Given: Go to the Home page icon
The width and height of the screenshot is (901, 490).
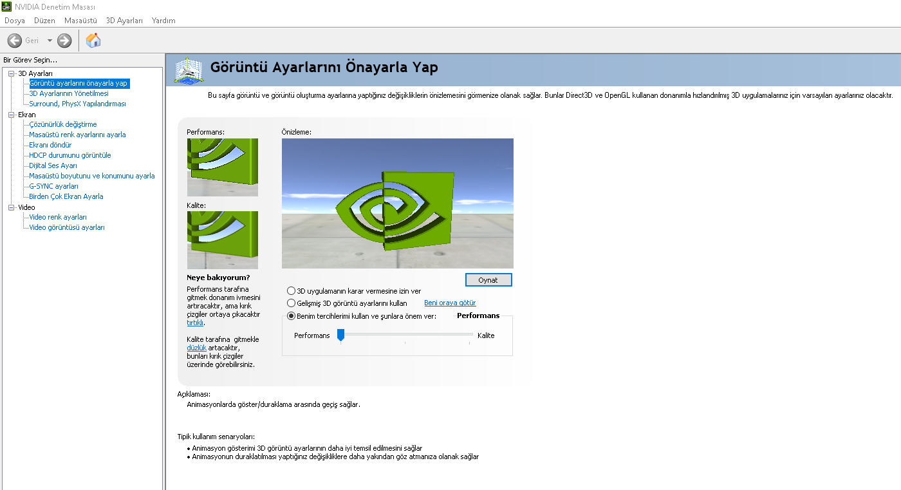Looking at the screenshot, I should tap(93, 41).
